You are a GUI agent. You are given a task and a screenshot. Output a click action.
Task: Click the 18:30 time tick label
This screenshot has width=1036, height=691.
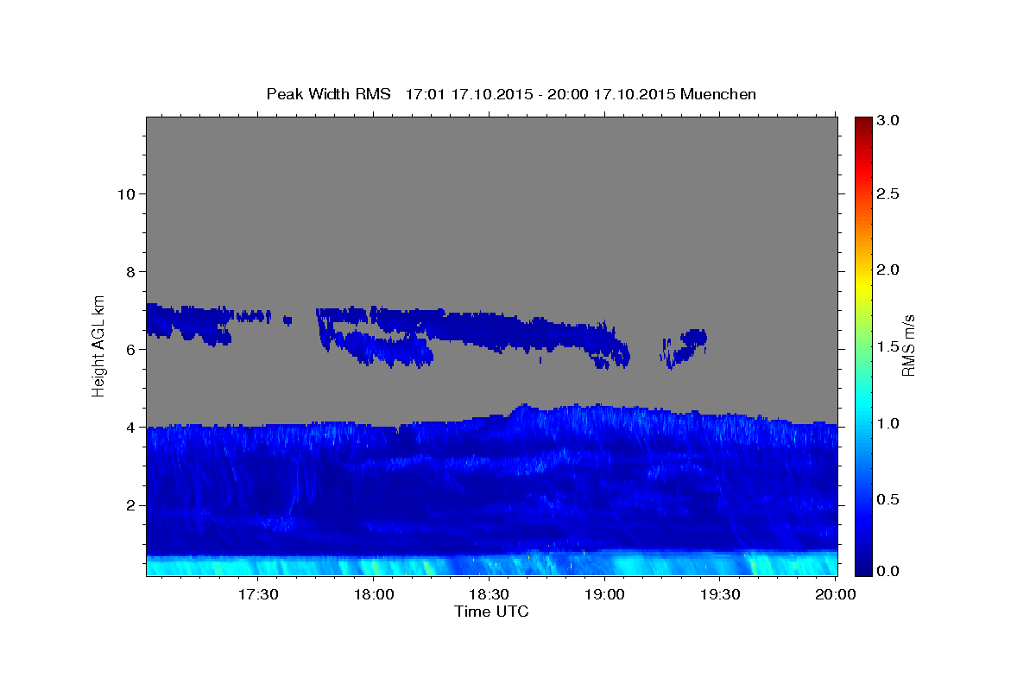[x=489, y=595]
